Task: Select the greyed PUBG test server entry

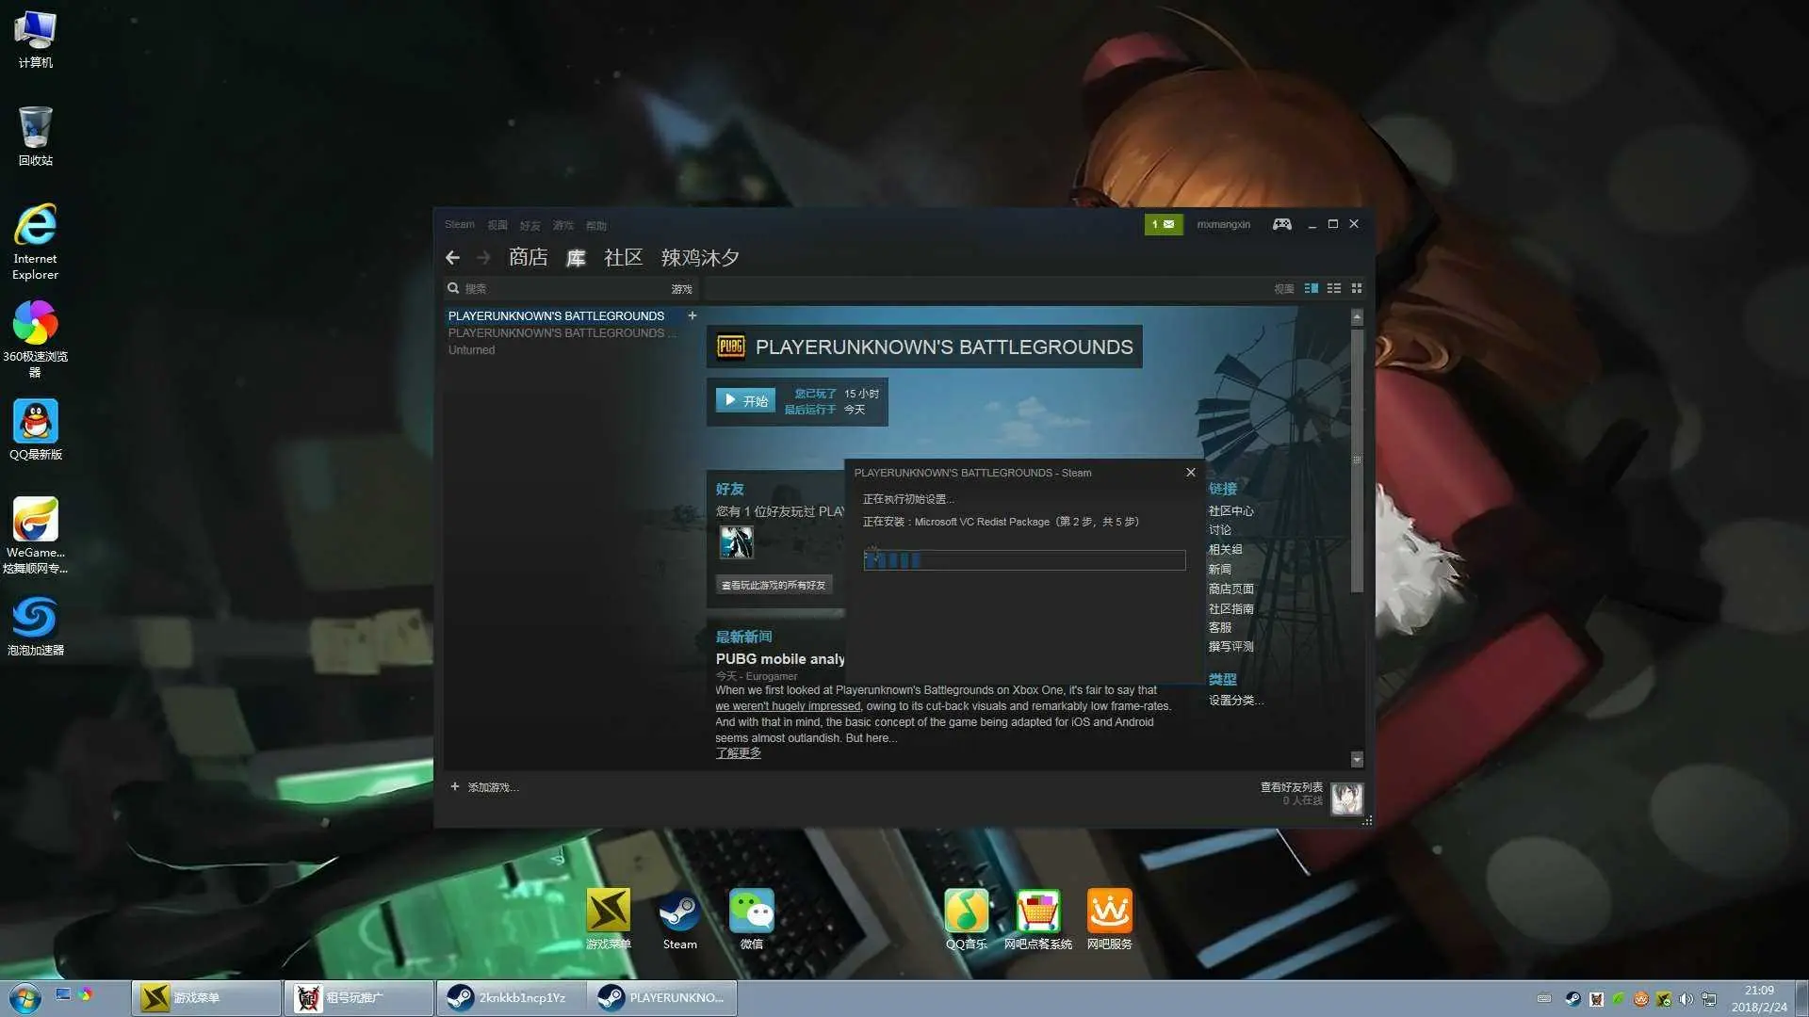Action: [562, 332]
